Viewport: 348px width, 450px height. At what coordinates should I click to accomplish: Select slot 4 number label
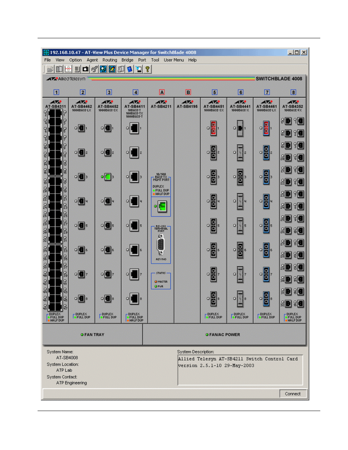point(135,92)
